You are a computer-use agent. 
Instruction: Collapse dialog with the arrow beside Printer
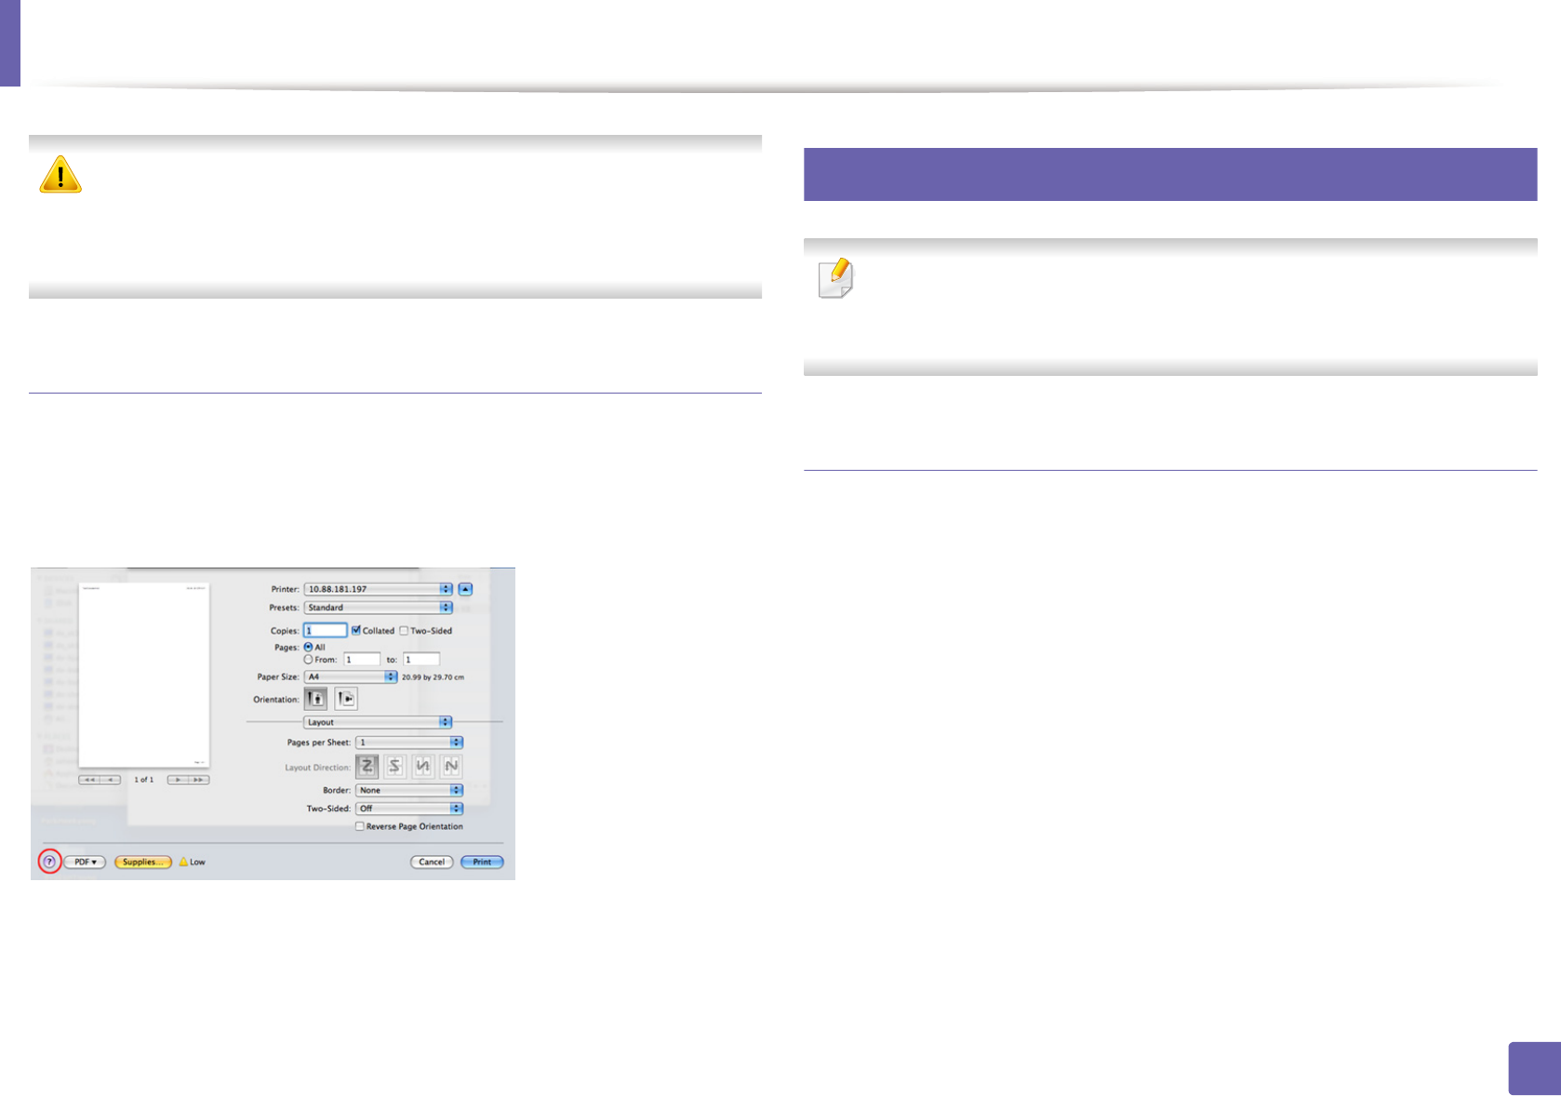click(466, 589)
